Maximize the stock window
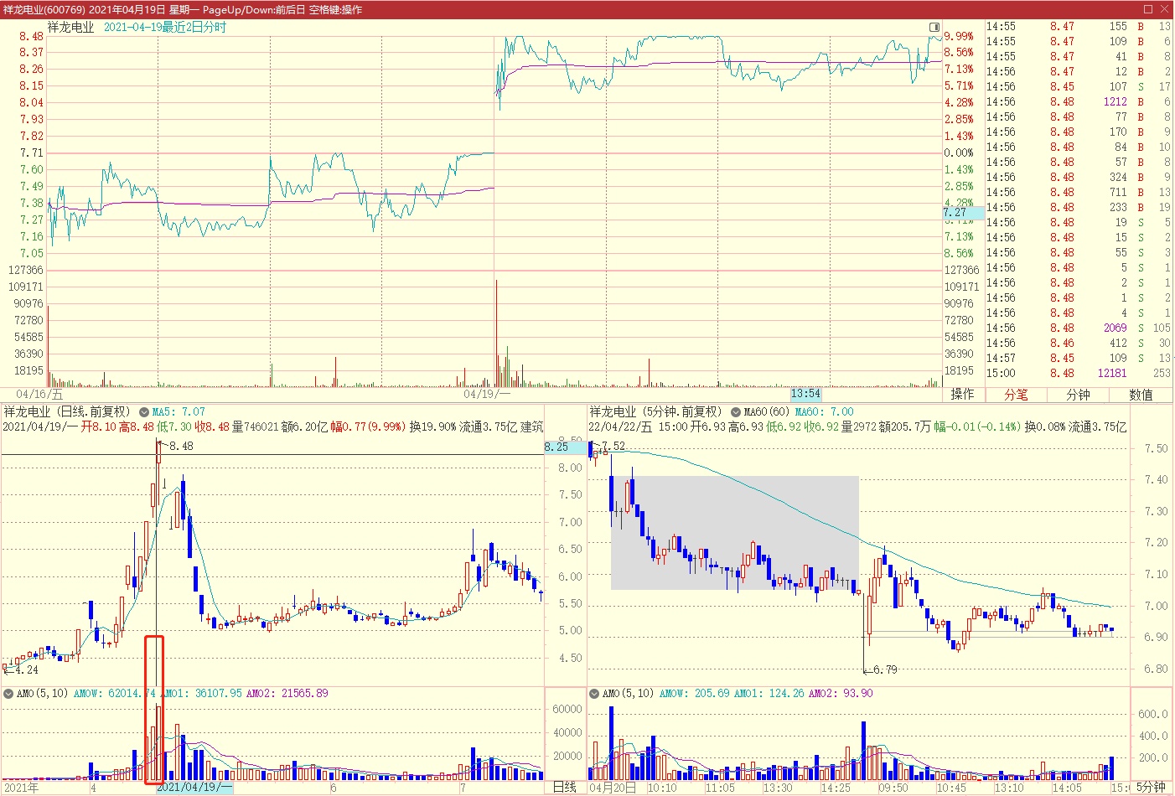Image resolution: width=1175 pixels, height=796 pixels. click(x=1148, y=9)
